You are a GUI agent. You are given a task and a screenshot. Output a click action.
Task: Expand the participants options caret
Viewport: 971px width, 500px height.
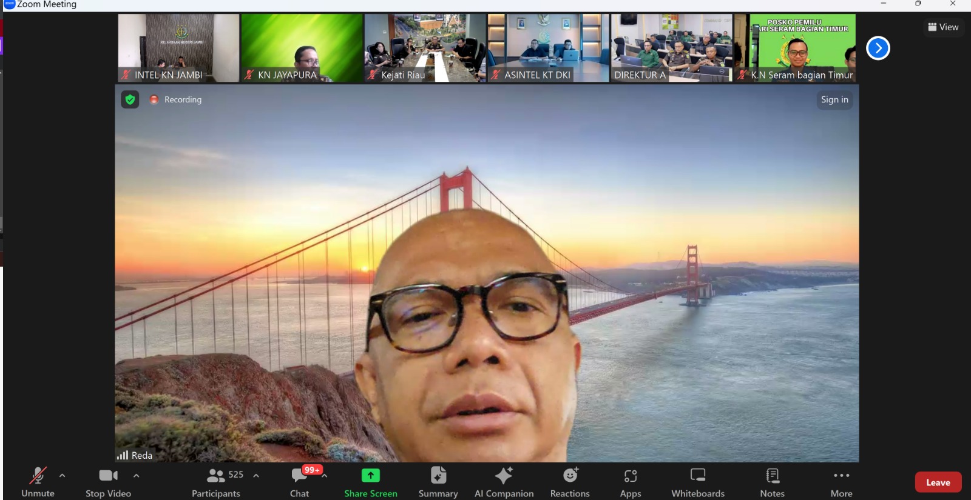256,476
